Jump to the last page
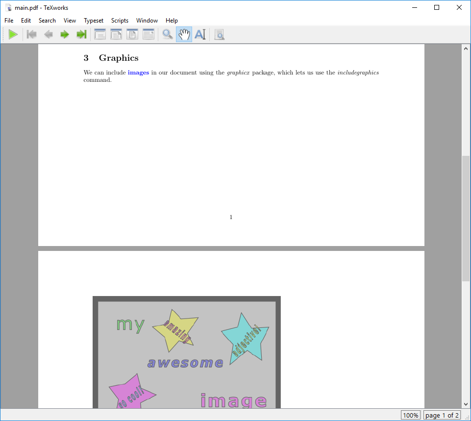 tap(81, 34)
